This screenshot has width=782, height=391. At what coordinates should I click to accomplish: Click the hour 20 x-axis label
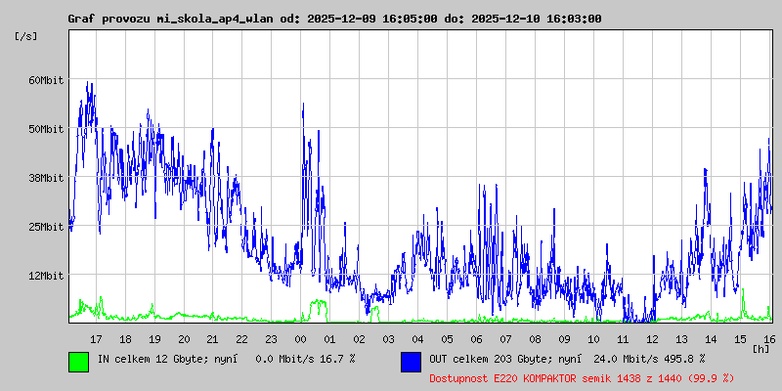point(184,339)
